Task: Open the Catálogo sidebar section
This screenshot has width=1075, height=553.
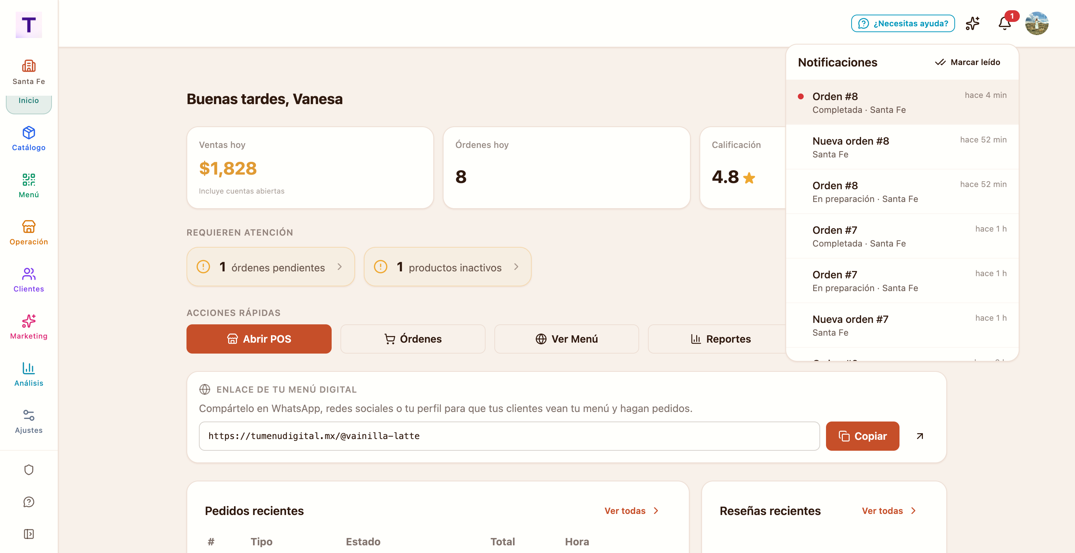Action: pos(29,139)
